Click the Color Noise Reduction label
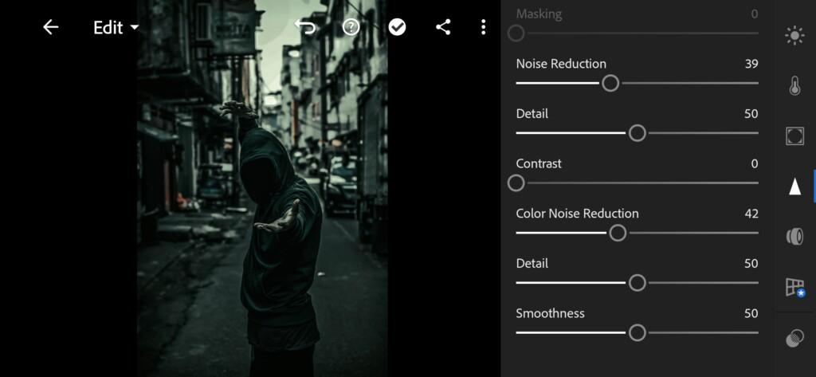Viewport: 816px width, 377px height. [577, 214]
